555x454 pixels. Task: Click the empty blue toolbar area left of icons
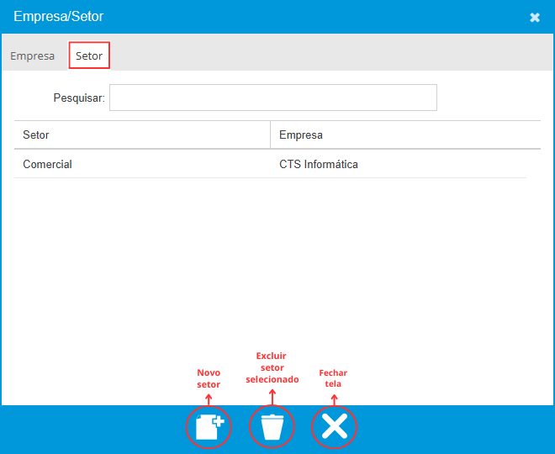click(x=84, y=429)
